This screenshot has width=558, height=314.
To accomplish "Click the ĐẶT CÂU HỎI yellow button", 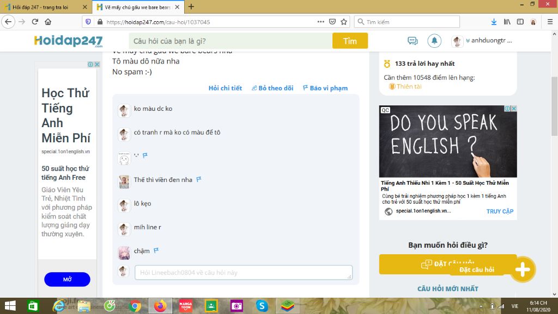I will point(448,264).
